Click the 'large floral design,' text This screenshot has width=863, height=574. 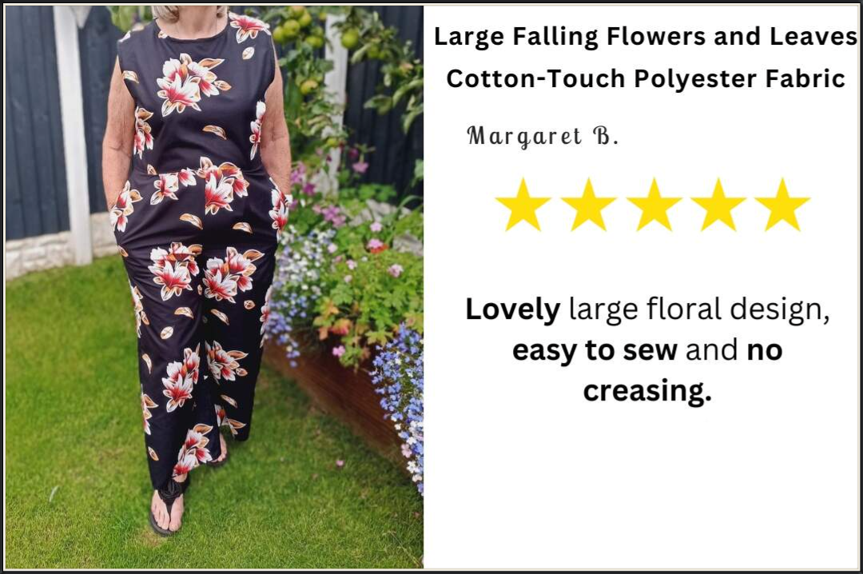click(699, 310)
